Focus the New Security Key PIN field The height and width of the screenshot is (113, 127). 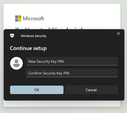[x=72, y=61]
